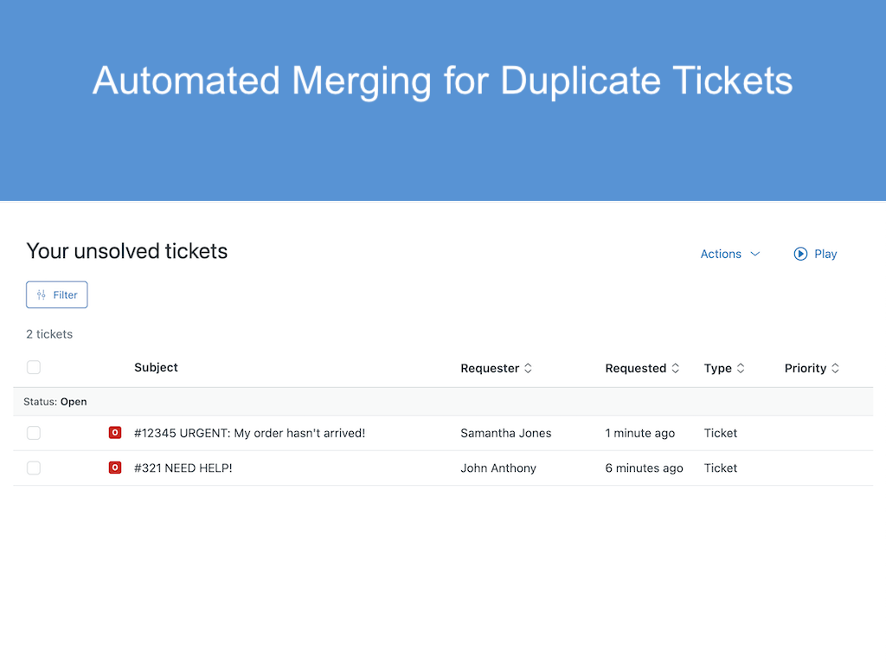The height and width of the screenshot is (665, 886).
Task: Click the red open-ticket badge on ticket #12345
Action: point(115,432)
